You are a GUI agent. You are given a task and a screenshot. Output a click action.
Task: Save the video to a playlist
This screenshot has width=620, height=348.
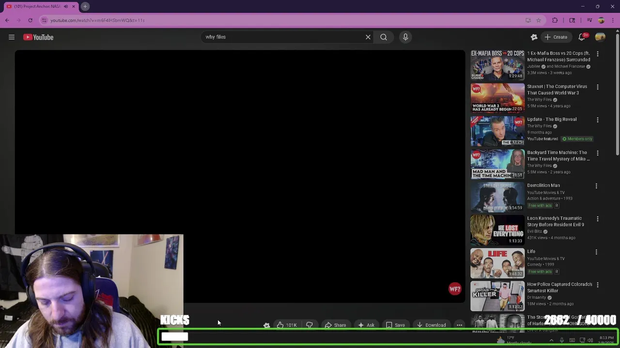click(395, 325)
